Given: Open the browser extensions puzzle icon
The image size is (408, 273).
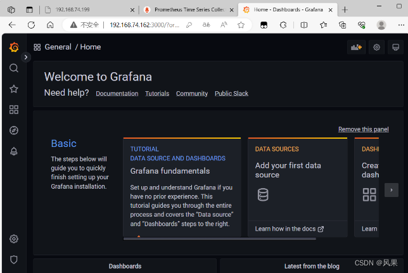Looking at the screenshot, I should [x=283, y=25].
